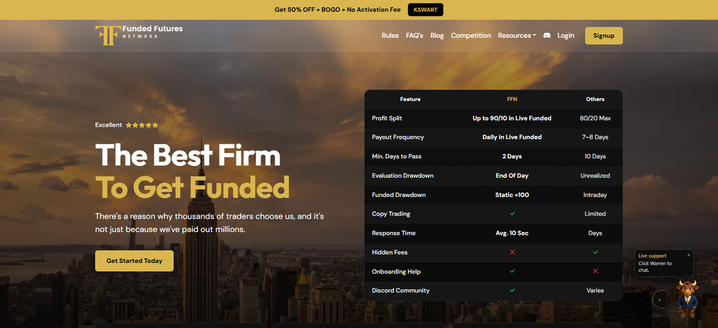Image resolution: width=718 pixels, height=328 pixels.
Task: Click Min. Days to Pass label
Action: 397,156
